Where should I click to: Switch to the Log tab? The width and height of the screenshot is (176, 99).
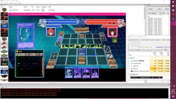point(2,87)
